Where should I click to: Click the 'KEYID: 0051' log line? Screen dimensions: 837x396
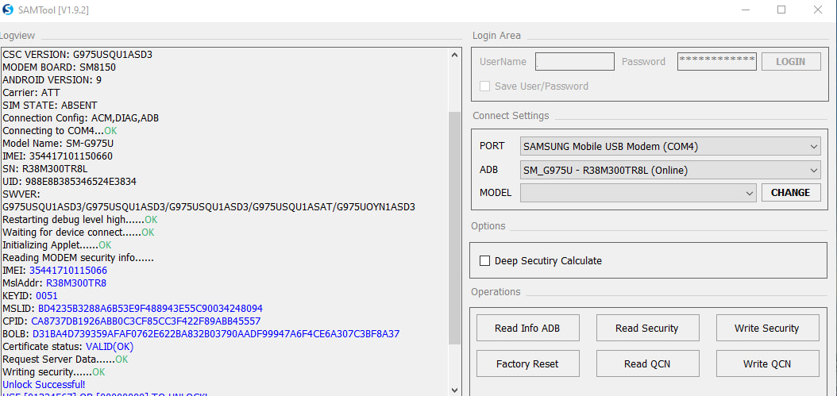pos(30,296)
